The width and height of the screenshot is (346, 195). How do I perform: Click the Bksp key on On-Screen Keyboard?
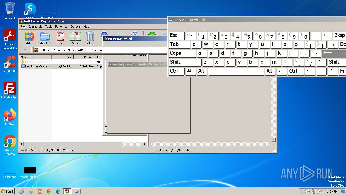pyautogui.click(x=340, y=35)
